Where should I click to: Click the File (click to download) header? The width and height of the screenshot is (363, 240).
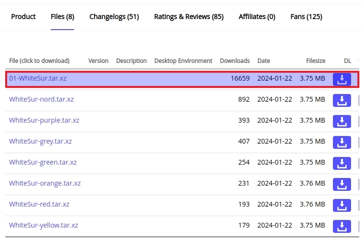pyautogui.click(x=39, y=61)
